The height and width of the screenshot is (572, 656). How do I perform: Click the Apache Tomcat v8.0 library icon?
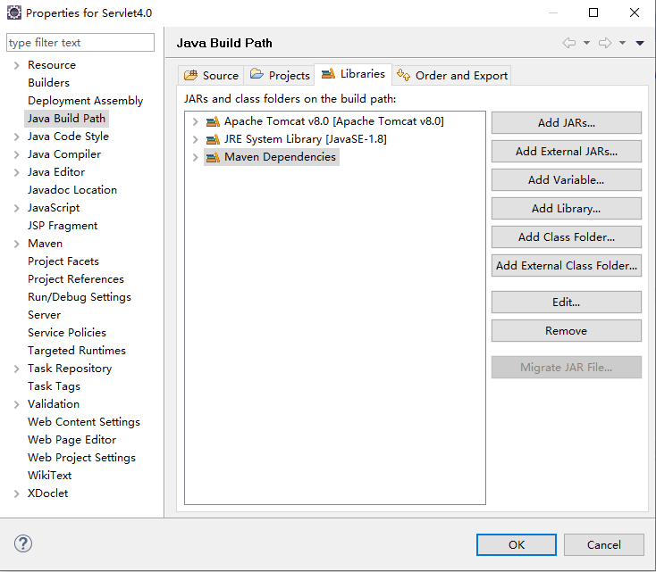click(x=213, y=121)
